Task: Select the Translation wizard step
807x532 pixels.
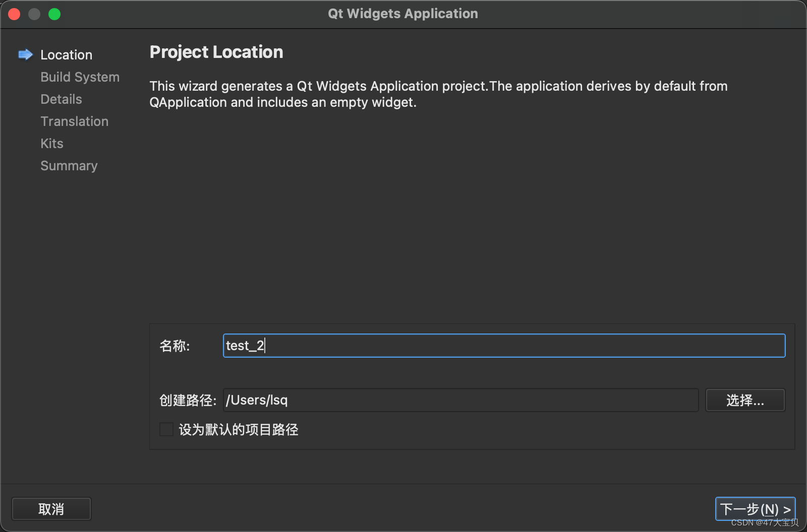Action: 74,121
